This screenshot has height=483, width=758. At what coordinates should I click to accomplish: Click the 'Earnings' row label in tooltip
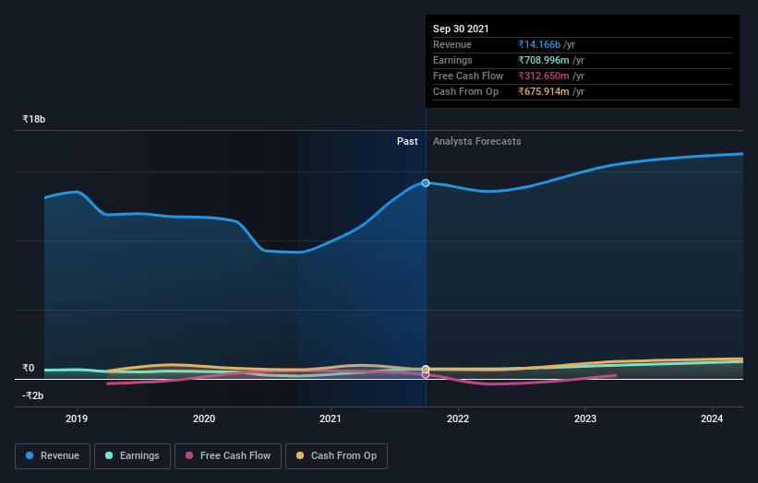point(452,60)
